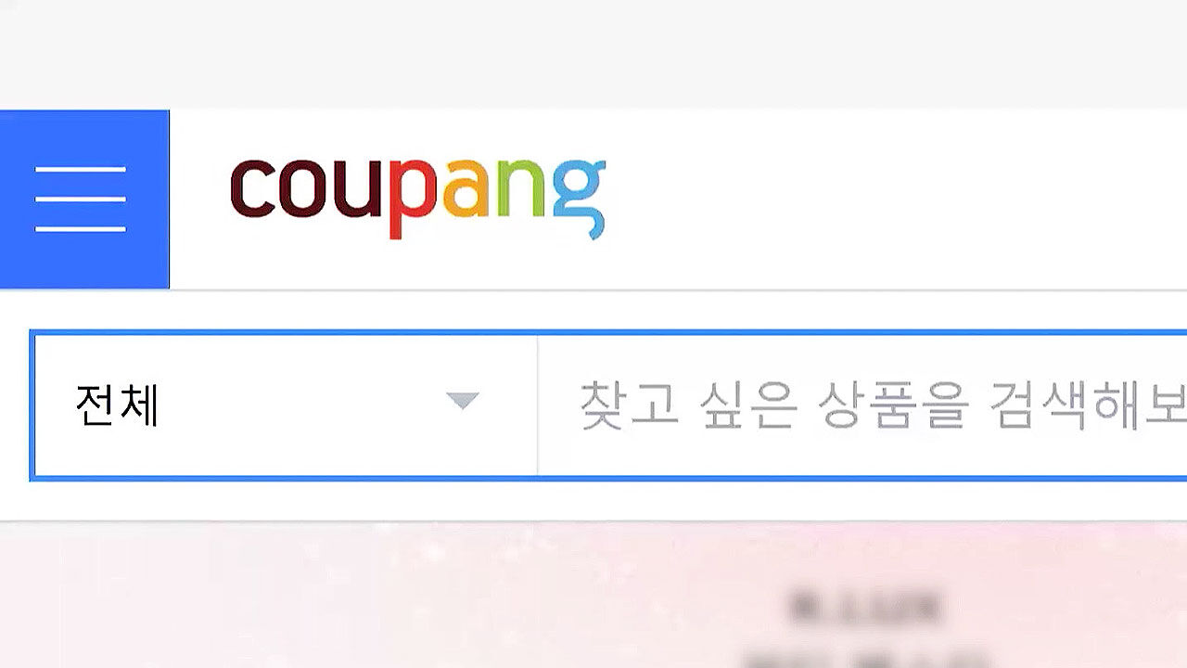
Task: Focus the 찾고 싶은 상품을 search field
Action: point(862,405)
